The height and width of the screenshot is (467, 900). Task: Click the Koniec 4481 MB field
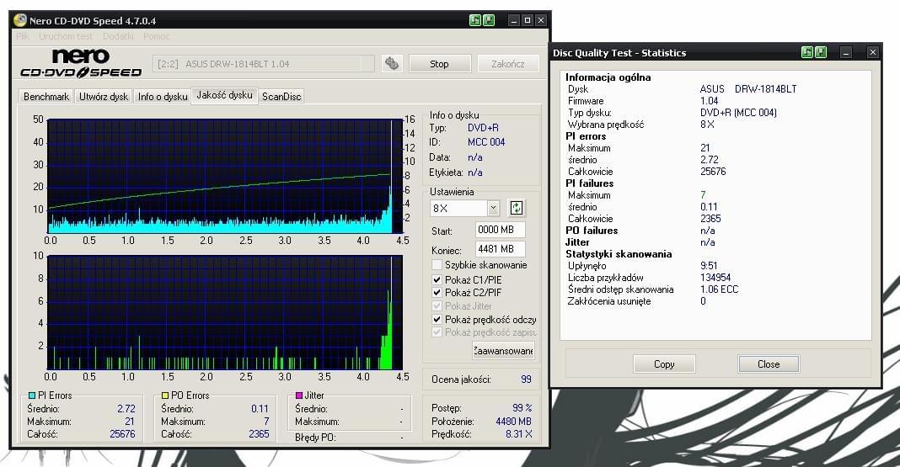[500, 249]
